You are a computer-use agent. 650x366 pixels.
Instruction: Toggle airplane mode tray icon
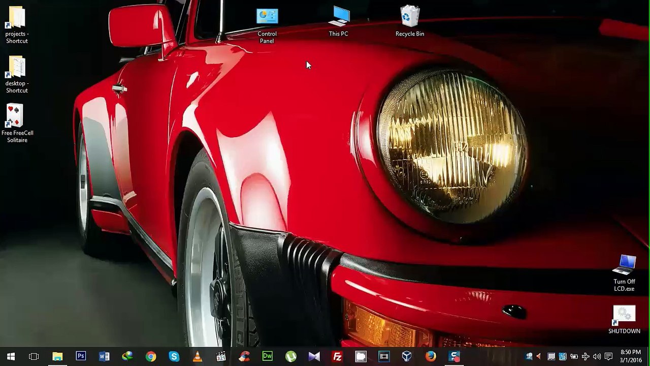tap(586, 356)
